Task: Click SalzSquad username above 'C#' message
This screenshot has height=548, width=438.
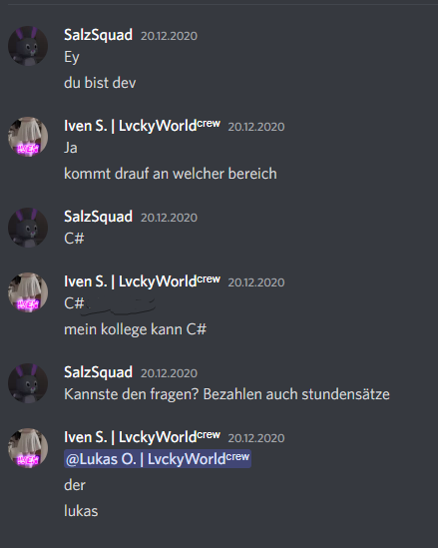Action: click(98, 217)
